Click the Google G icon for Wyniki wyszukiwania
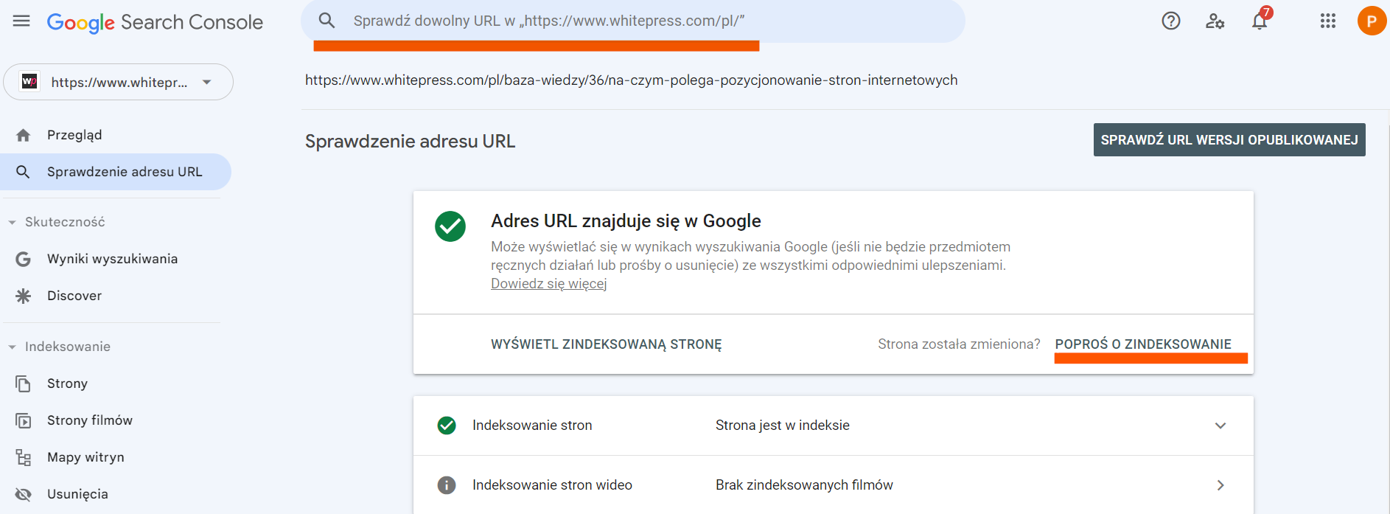The height and width of the screenshot is (514, 1390). coord(24,259)
